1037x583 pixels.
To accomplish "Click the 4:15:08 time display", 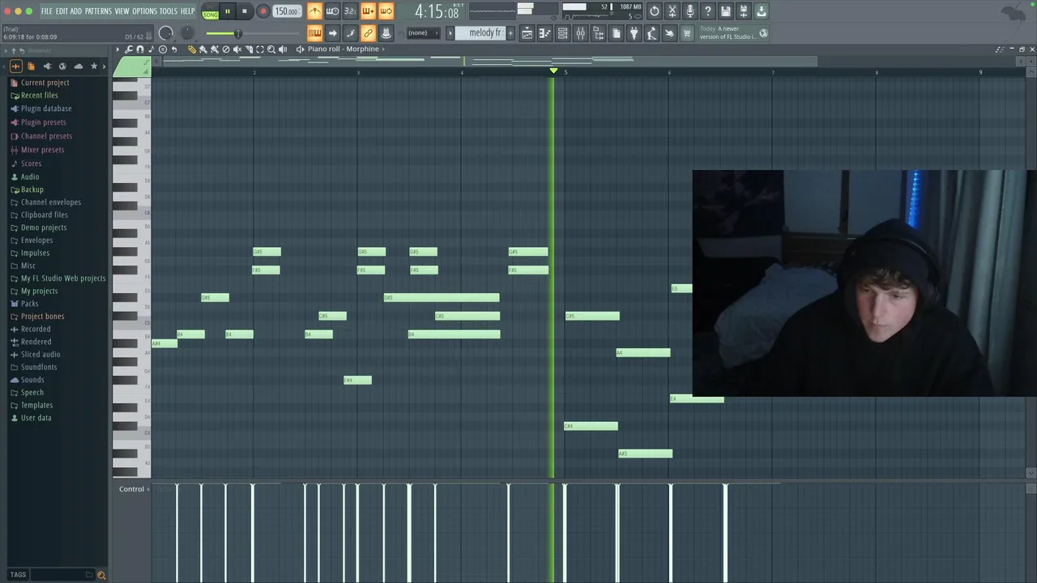I will coord(437,11).
